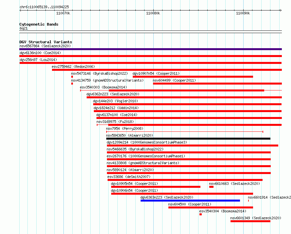Screen dimensions: 291x234
Task: Click the 110080k ruler mark
Action: pyautogui.click(x=153, y=13)
